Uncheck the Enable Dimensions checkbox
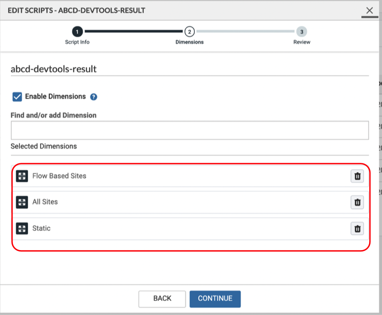The height and width of the screenshot is (315, 382). pyautogui.click(x=17, y=97)
